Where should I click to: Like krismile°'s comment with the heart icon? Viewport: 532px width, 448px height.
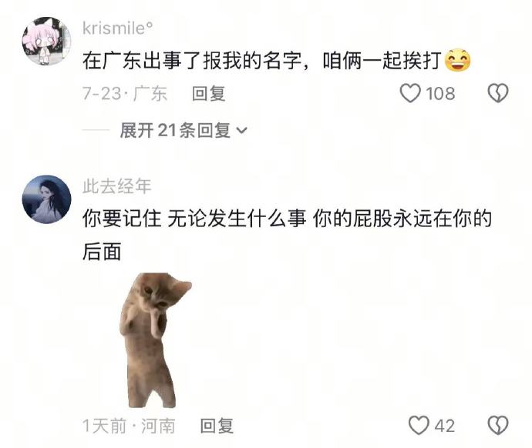tap(410, 93)
